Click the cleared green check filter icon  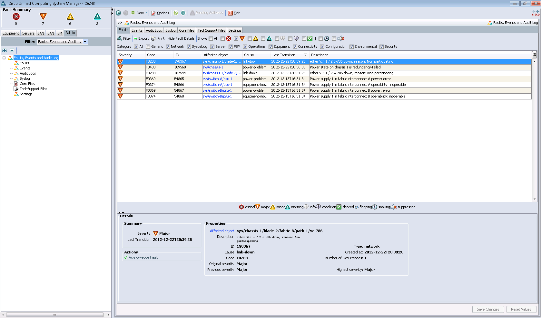[310, 38]
